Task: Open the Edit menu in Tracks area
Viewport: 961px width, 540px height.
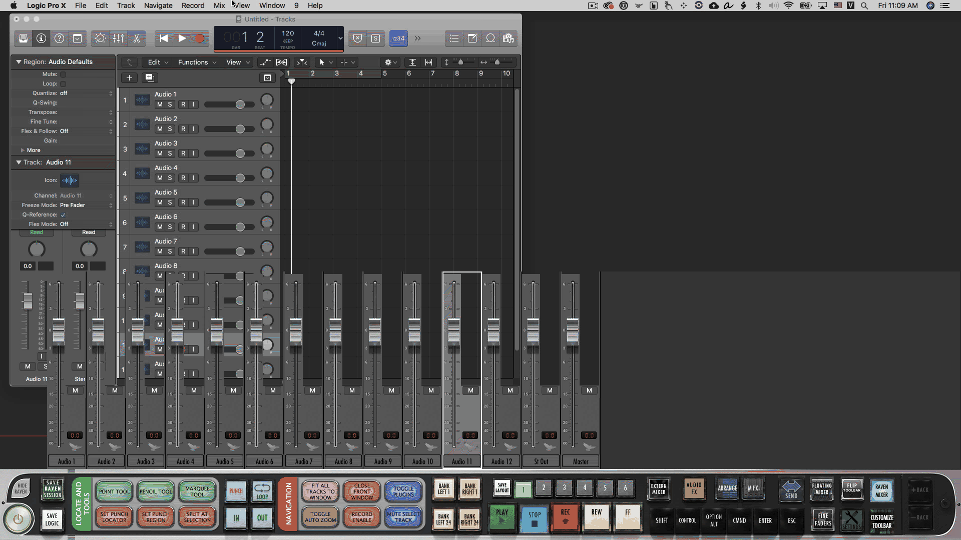Action: pyautogui.click(x=158, y=62)
